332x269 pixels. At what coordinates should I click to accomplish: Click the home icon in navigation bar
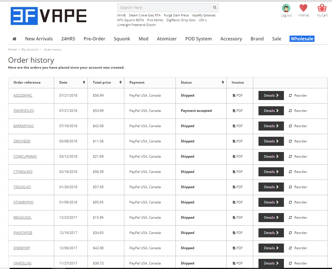[14, 39]
